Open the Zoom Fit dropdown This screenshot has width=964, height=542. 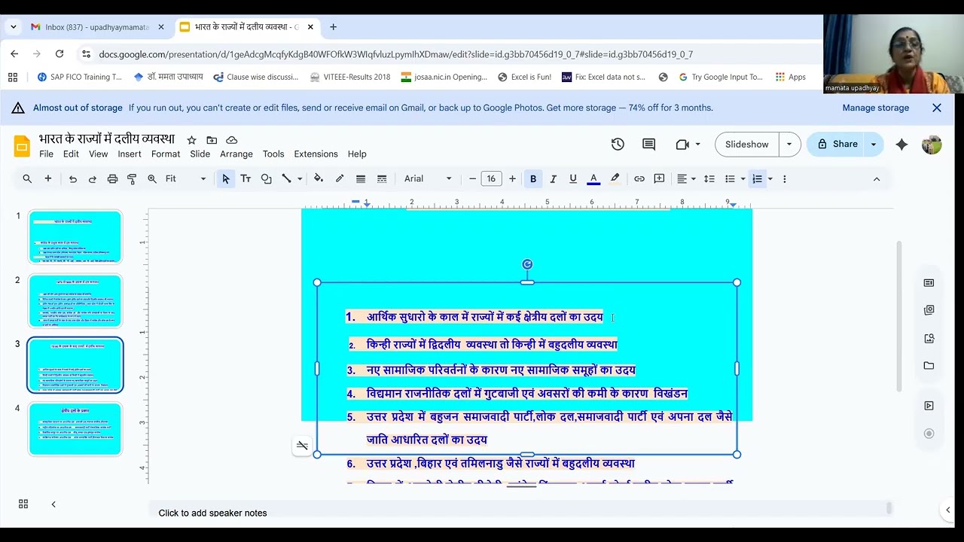[185, 178]
